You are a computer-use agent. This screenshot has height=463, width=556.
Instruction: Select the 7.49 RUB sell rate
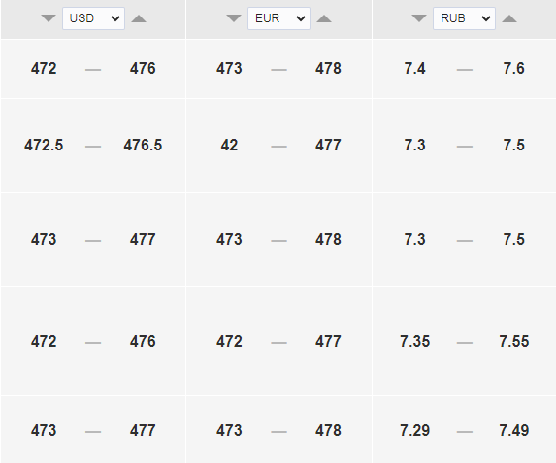tap(514, 431)
